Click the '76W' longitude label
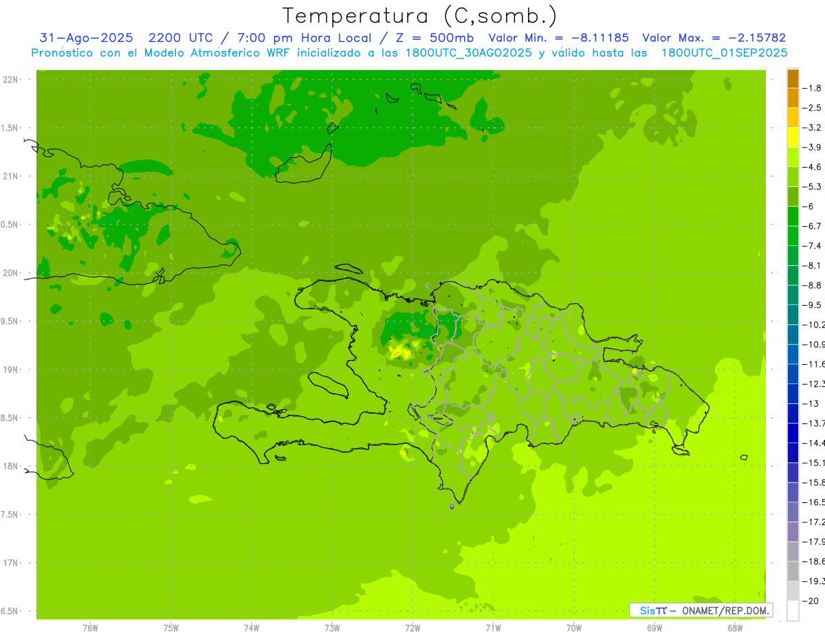The height and width of the screenshot is (637, 825). [90, 627]
